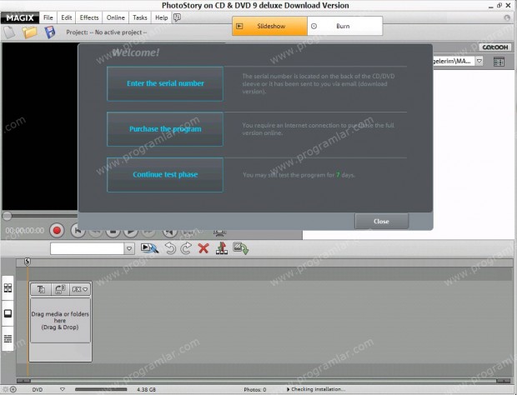Image resolution: width=517 pixels, height=395 pixels.
Task: Click the Checking installation status text
Action: (x=319, y=389)
